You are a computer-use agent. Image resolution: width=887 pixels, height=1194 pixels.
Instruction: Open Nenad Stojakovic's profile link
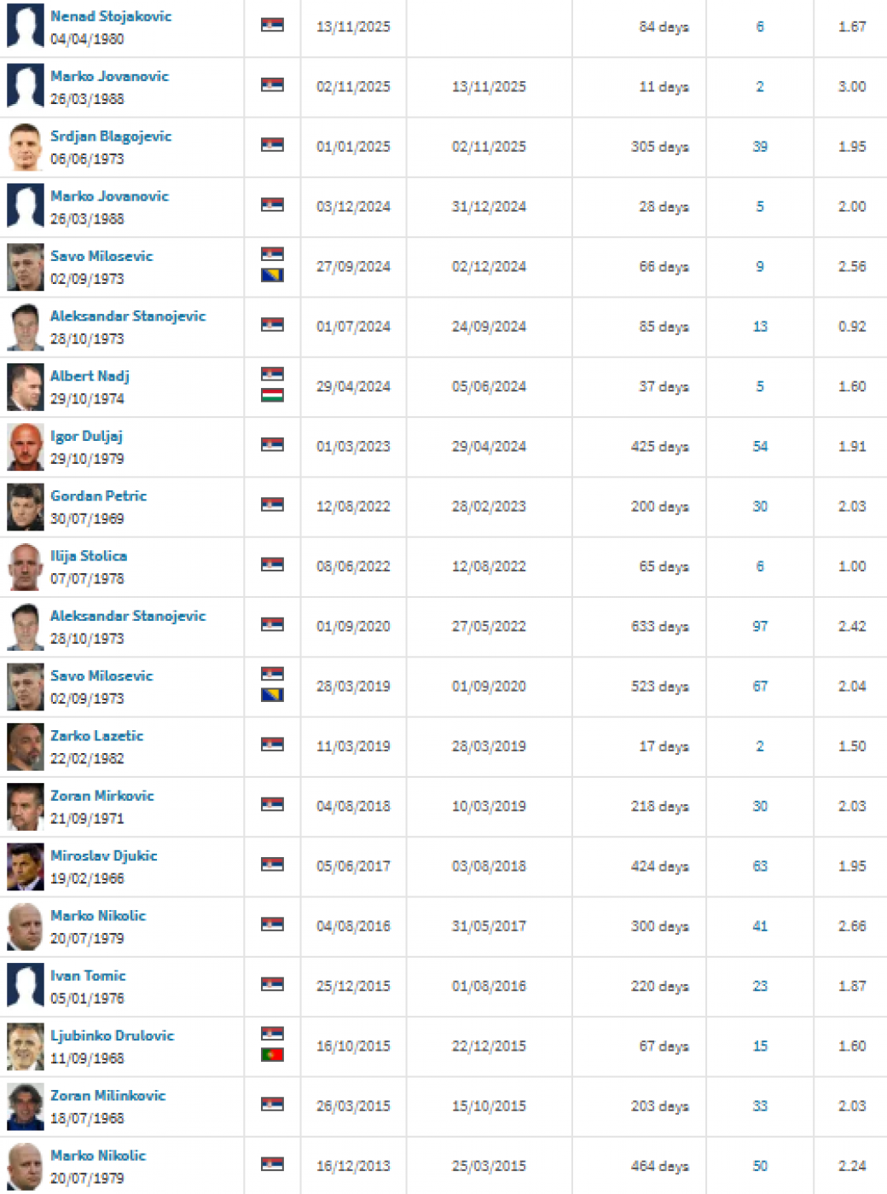[x=111, y=16]
